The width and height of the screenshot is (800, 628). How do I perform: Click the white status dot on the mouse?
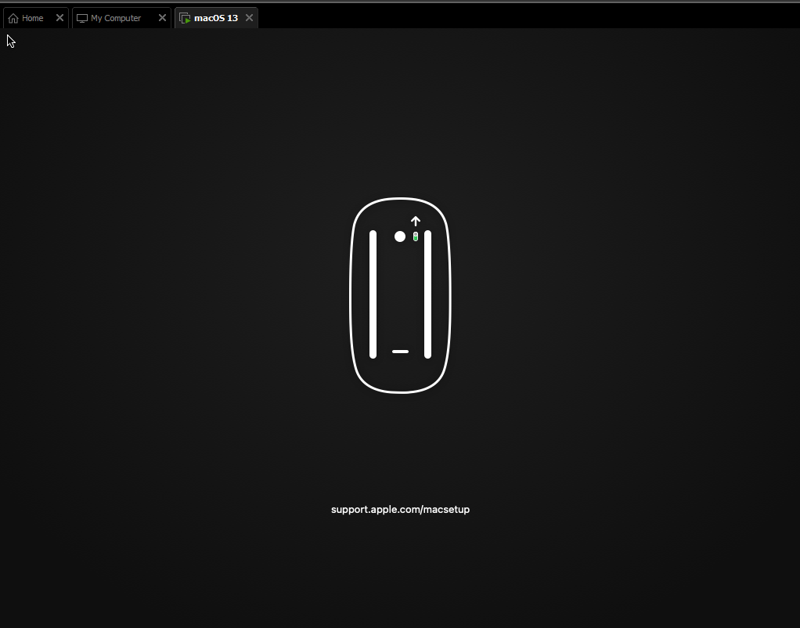pos(400,236)
